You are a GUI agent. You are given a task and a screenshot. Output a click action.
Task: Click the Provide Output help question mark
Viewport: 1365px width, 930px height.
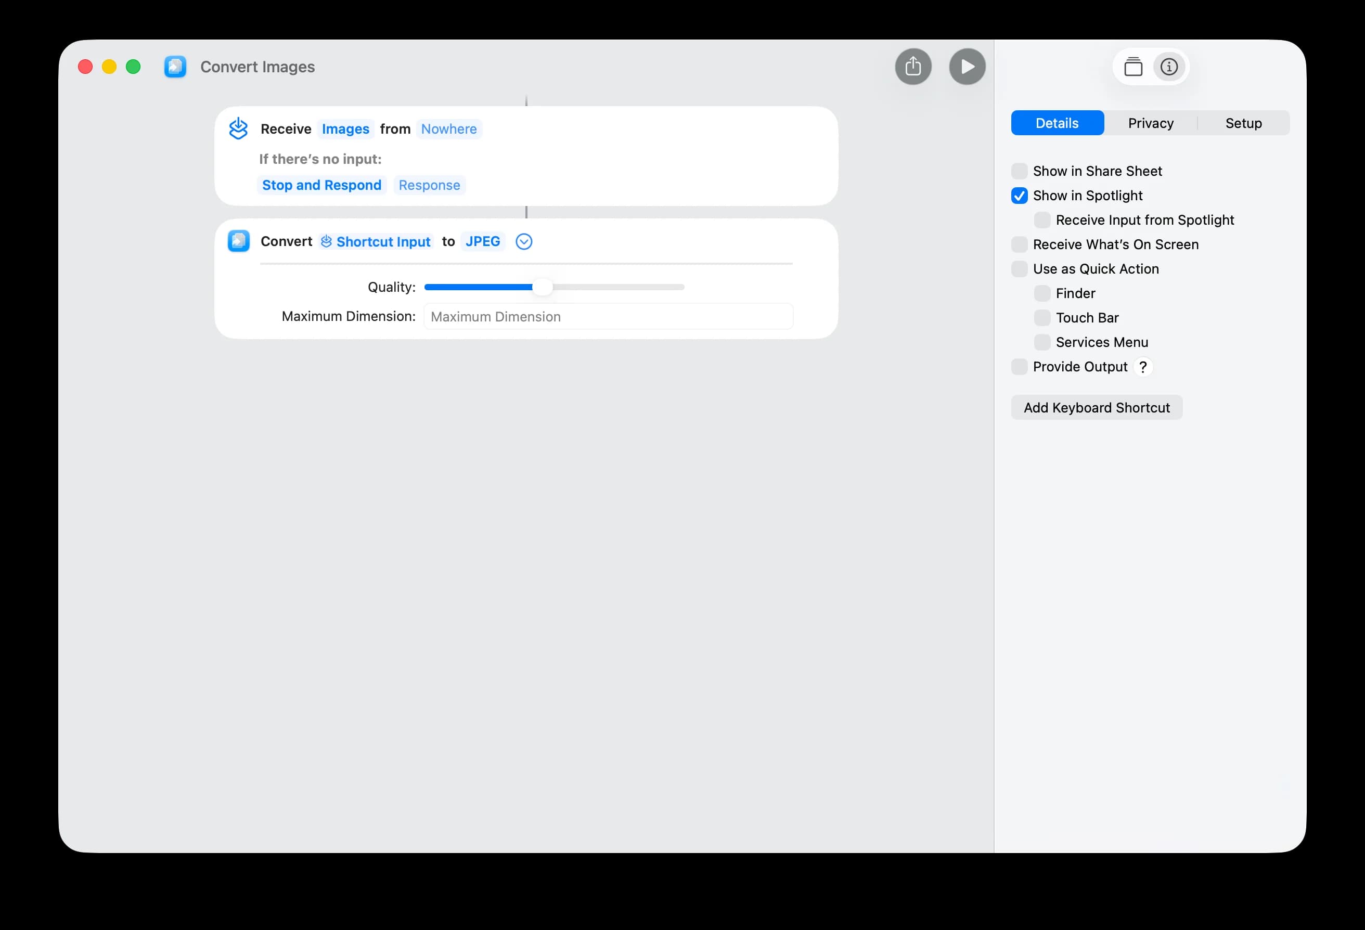pos(1143,367)
